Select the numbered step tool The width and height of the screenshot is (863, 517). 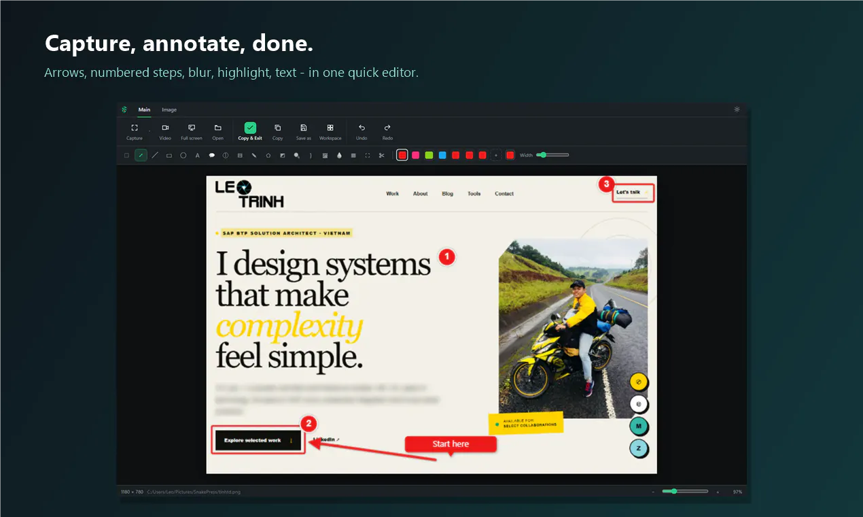click(226, 155)
